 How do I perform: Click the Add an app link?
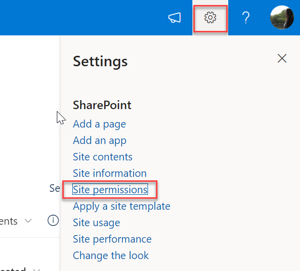click(x=100, y=140)
